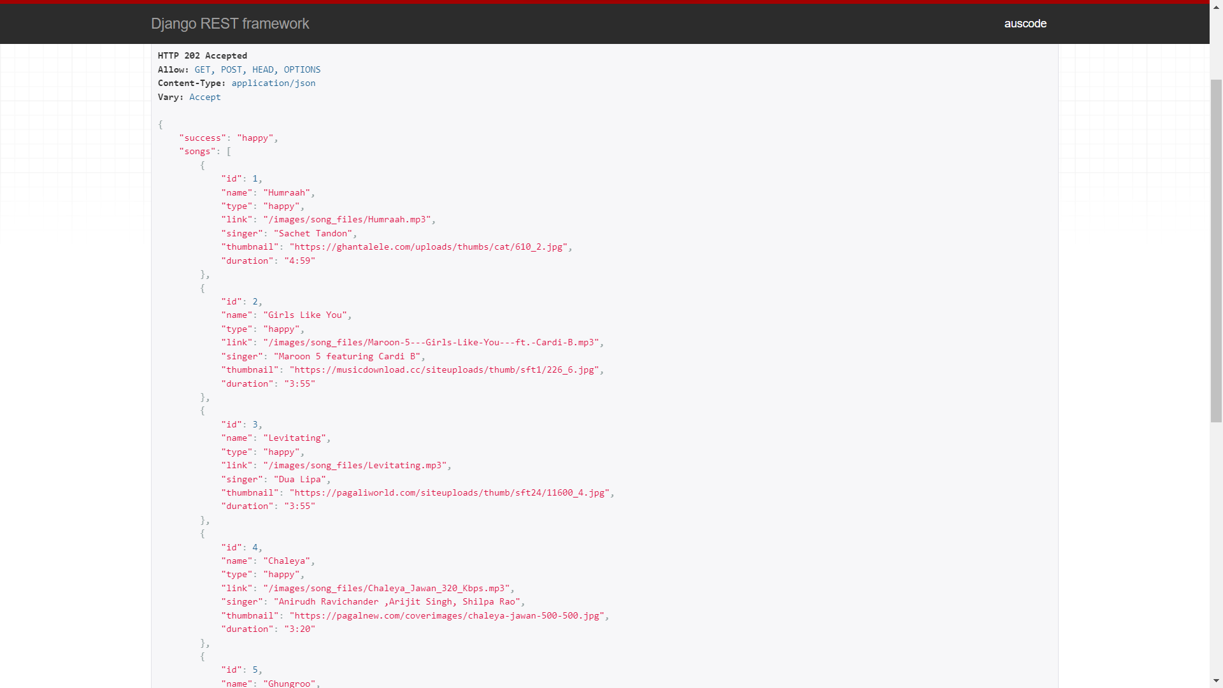
Task: Open the musicdownload.cc thumbnail URL
Action: point(444,370)
